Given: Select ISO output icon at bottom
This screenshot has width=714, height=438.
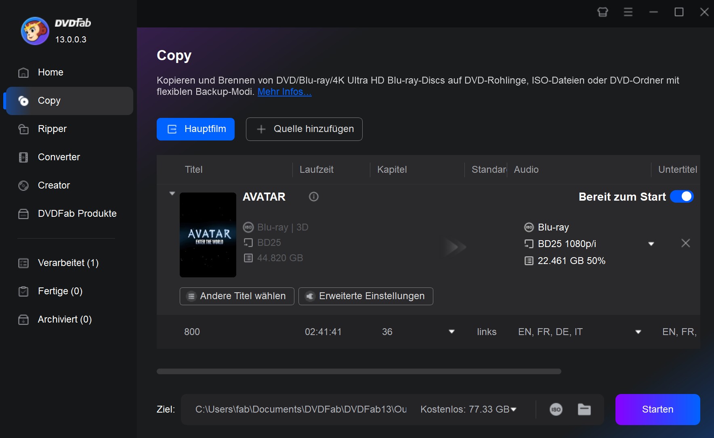Looking at the screenshot, I should point(556,409).
